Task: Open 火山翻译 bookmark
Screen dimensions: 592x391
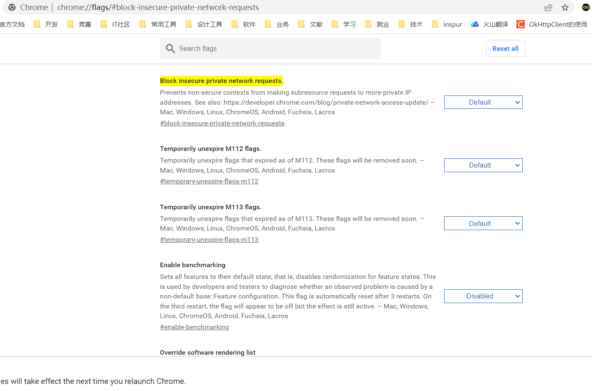Action: pyautogui.click(x=490, y=24)
